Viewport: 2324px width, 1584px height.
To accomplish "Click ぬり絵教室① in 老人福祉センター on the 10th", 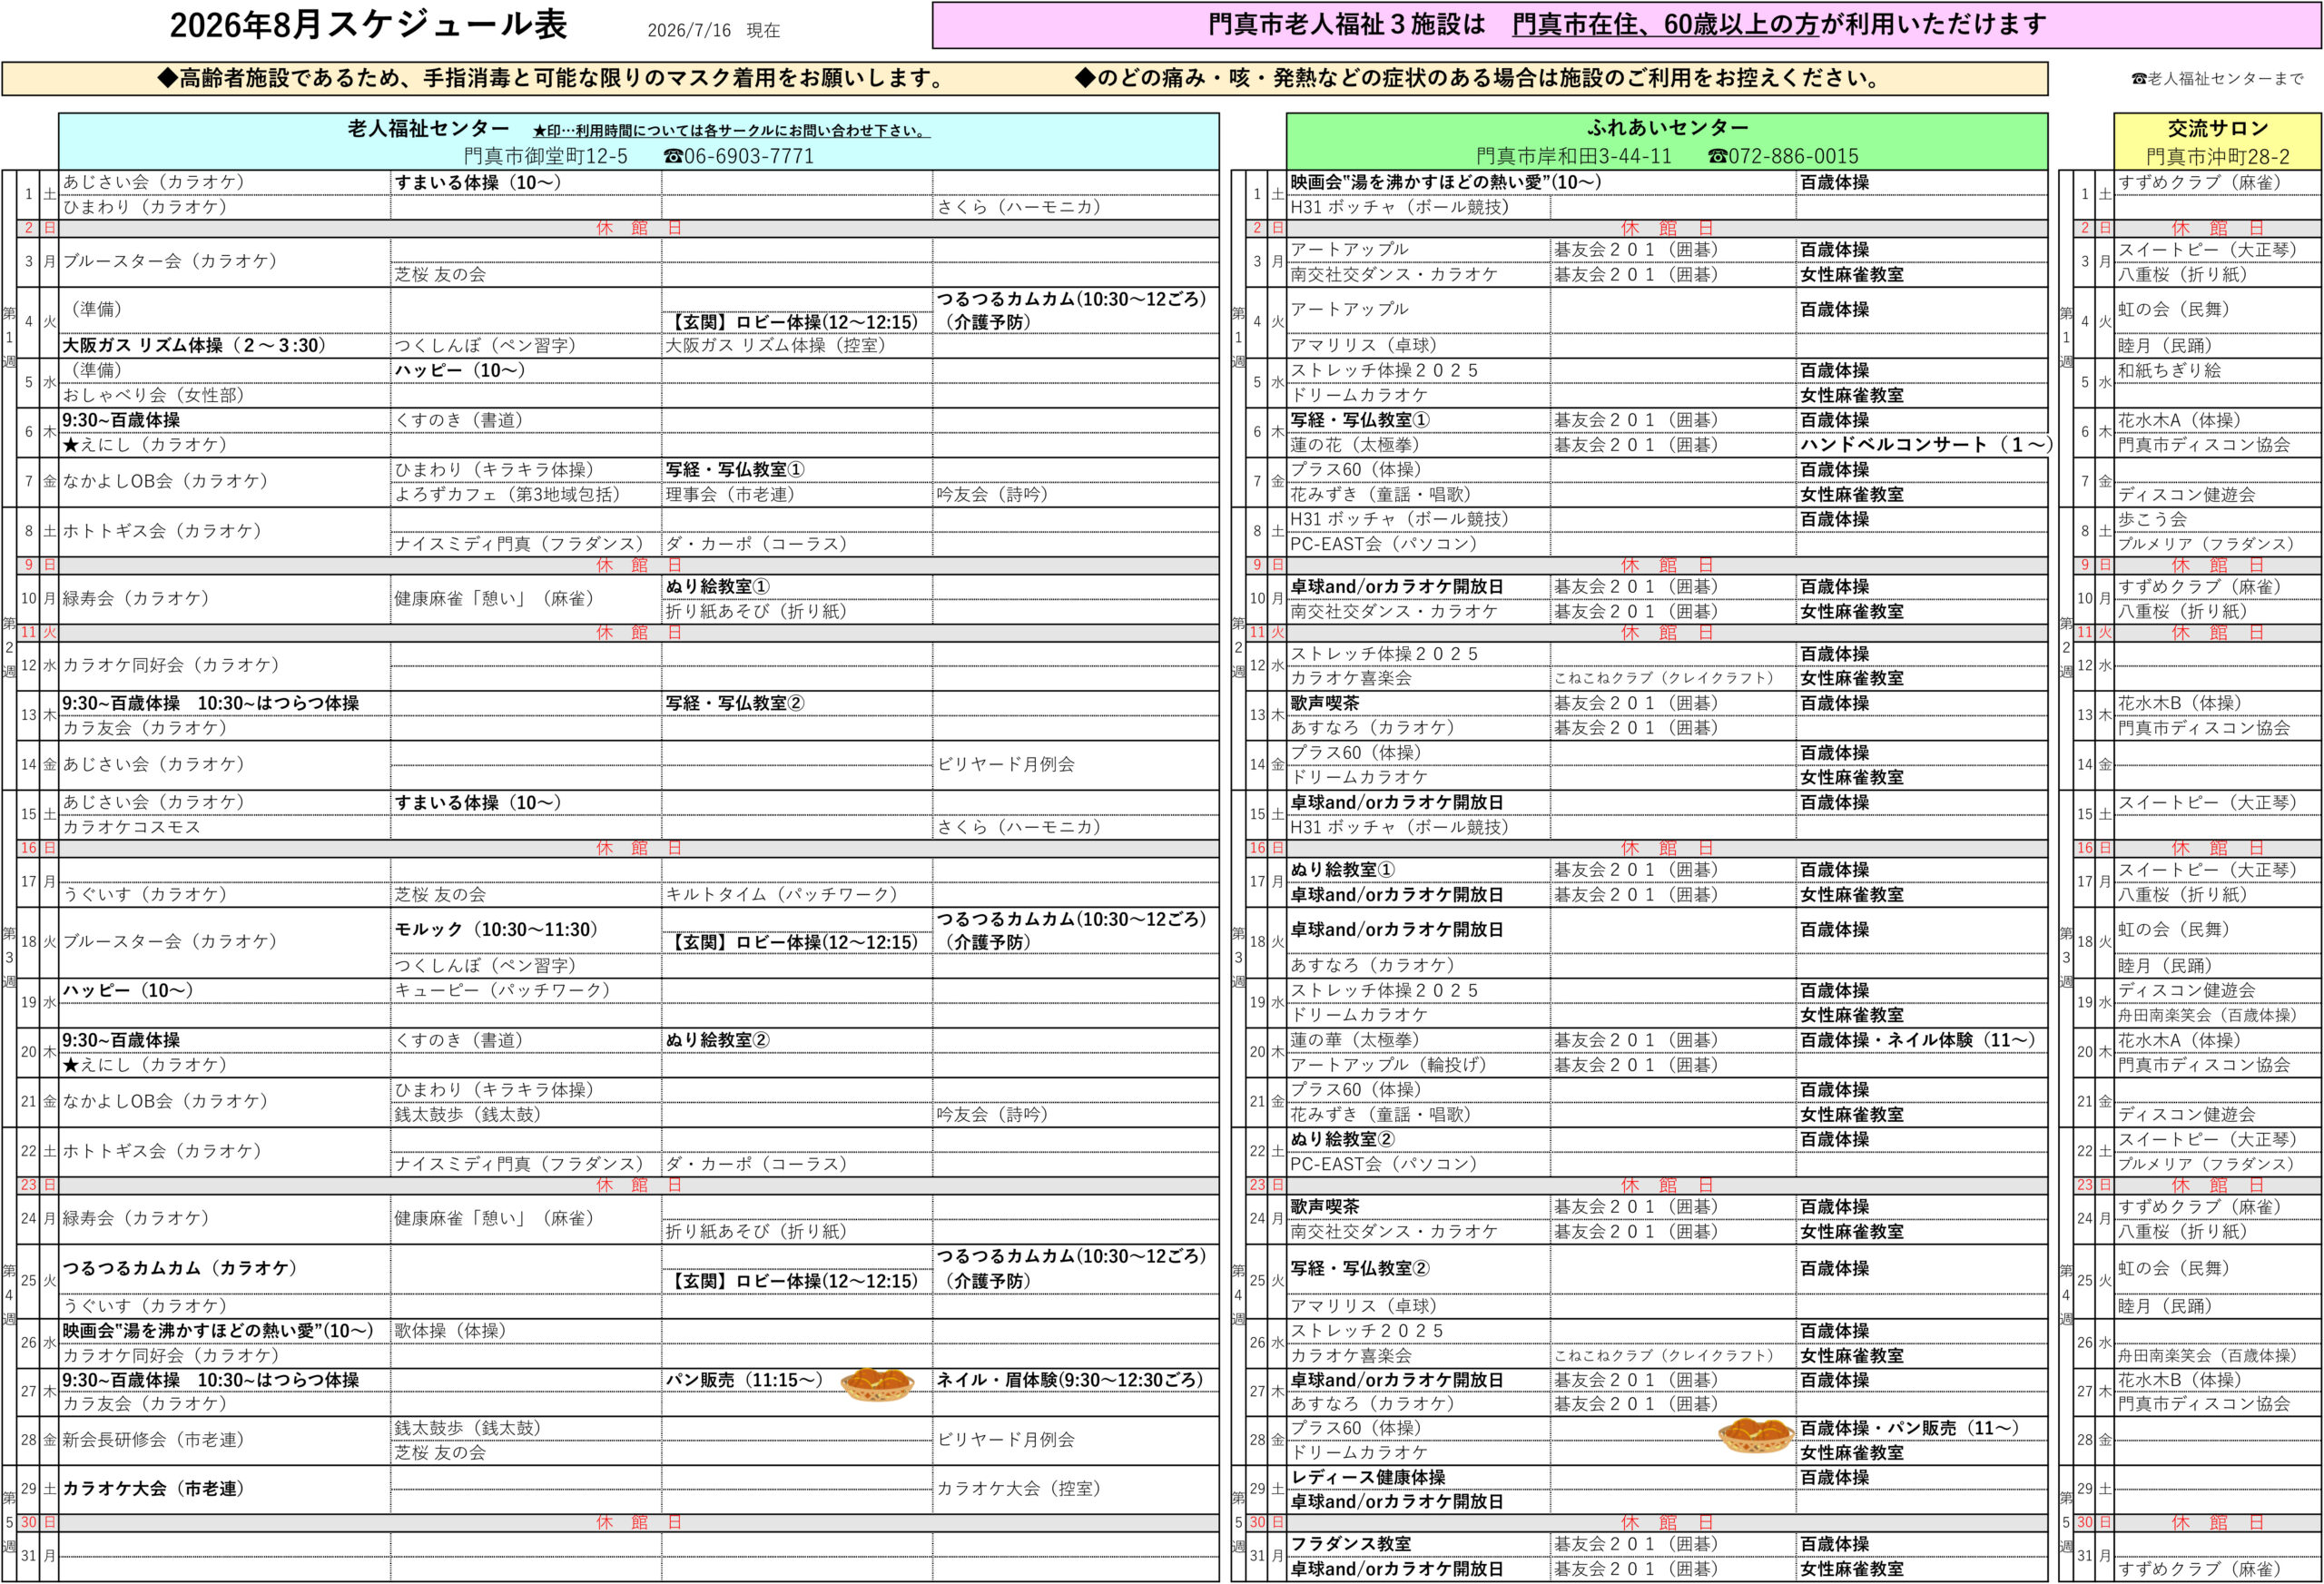I will pyautogui.click(x=717, y=587).
